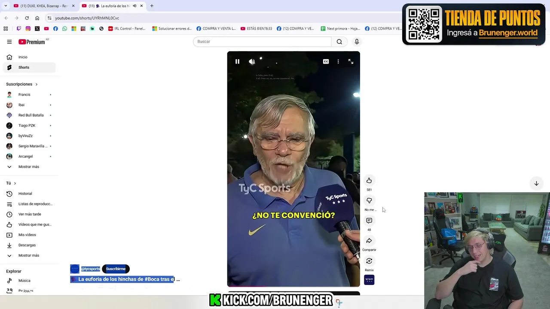This screenshot has height=309, width=550.
Task: Click the search magnifier button
Action: pyautogui.click(x=339, y=42)
